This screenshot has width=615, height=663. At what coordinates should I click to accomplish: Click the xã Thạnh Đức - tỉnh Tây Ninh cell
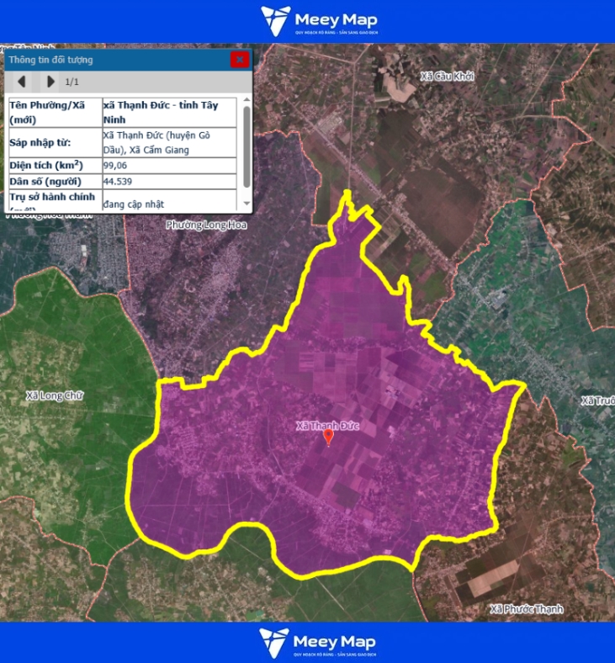[x=168, y=112]
